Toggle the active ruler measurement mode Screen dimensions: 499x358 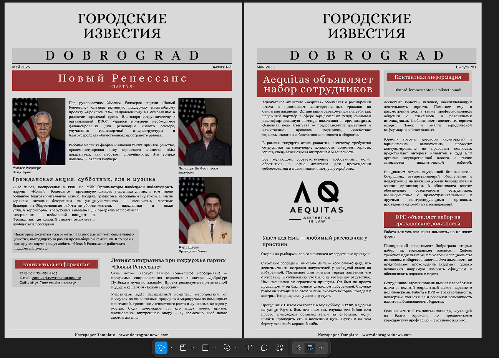click(x=310, y=348)
